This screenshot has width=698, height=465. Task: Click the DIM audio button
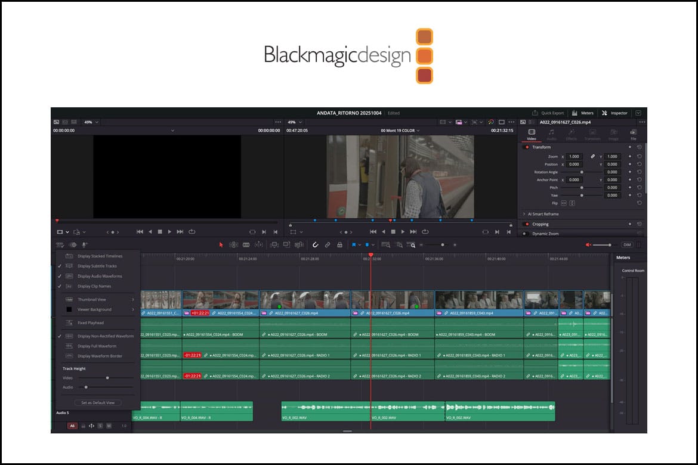click(x=627, y=245)
